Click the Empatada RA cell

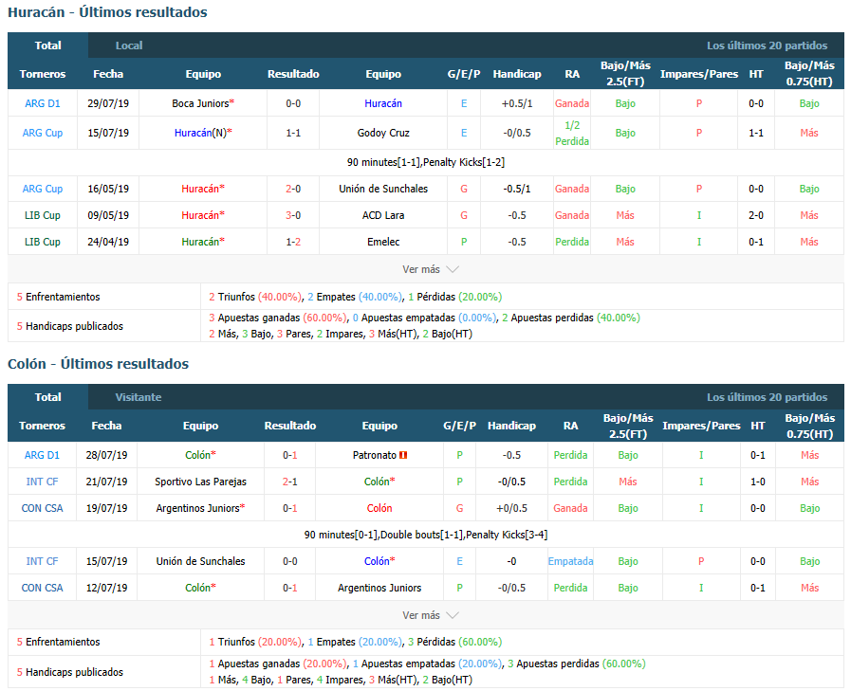[570, 561]
